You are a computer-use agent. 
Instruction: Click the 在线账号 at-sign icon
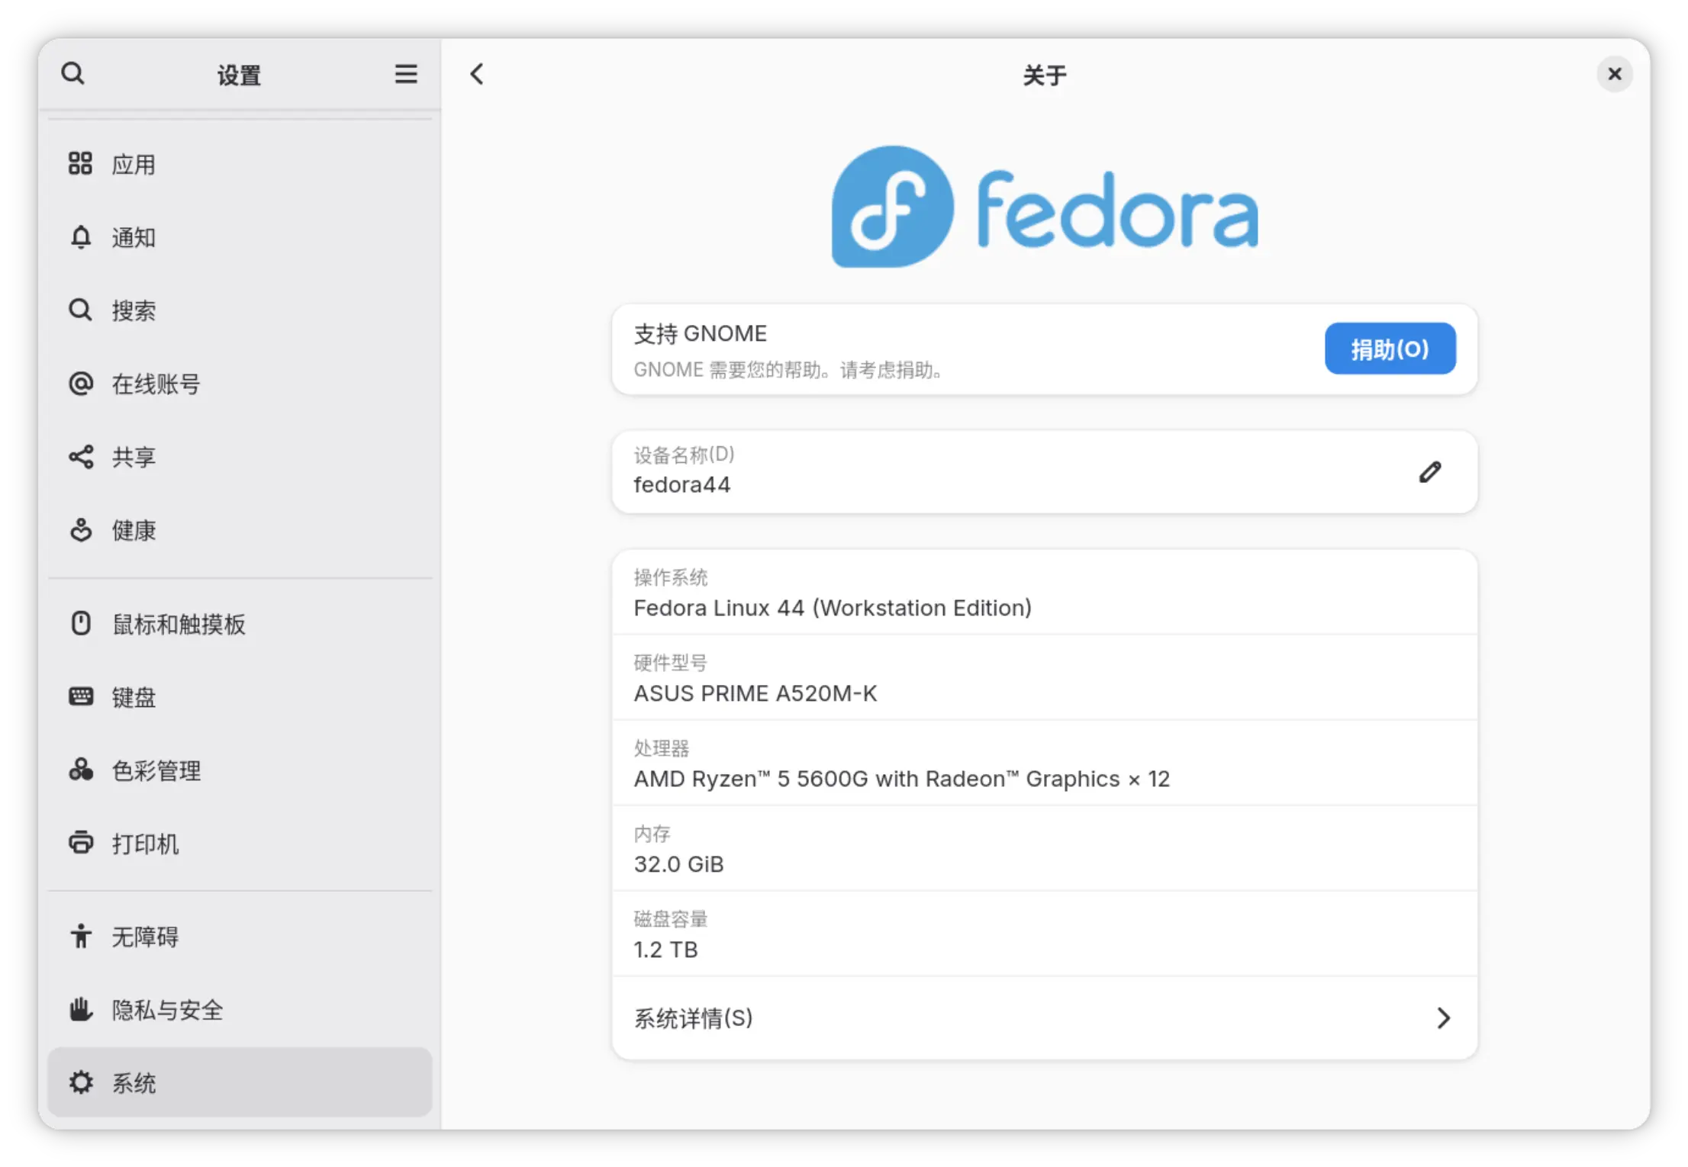[x=80, y=383]
